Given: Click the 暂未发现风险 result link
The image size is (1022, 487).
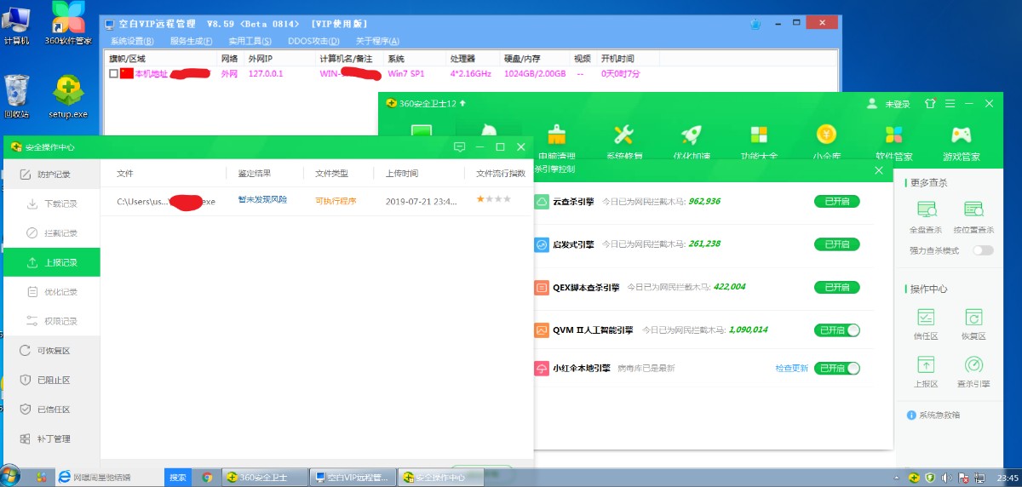Looking at the screenshot, I should coord(262,200).
